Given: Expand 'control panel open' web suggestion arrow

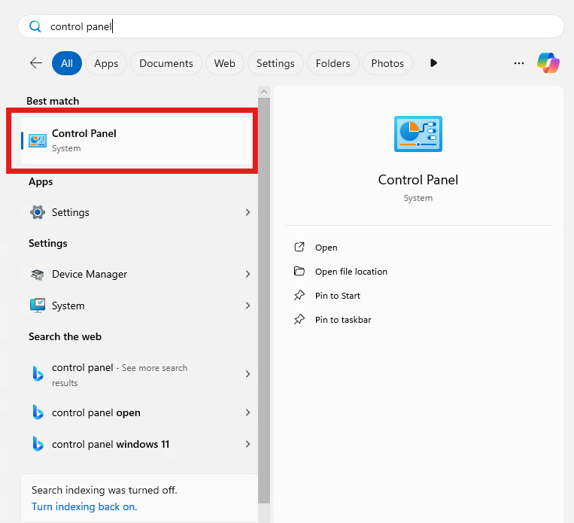Looking at the screenshot, I should [248, 413].
